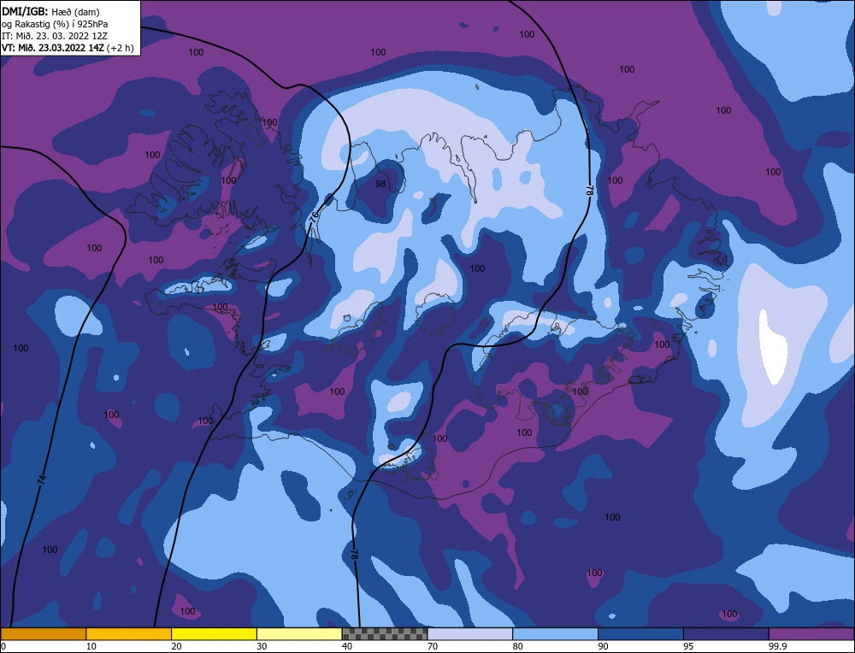Click the '95' legend scale value
Viewport: 855px width, 653px height.
pos(688,646)
